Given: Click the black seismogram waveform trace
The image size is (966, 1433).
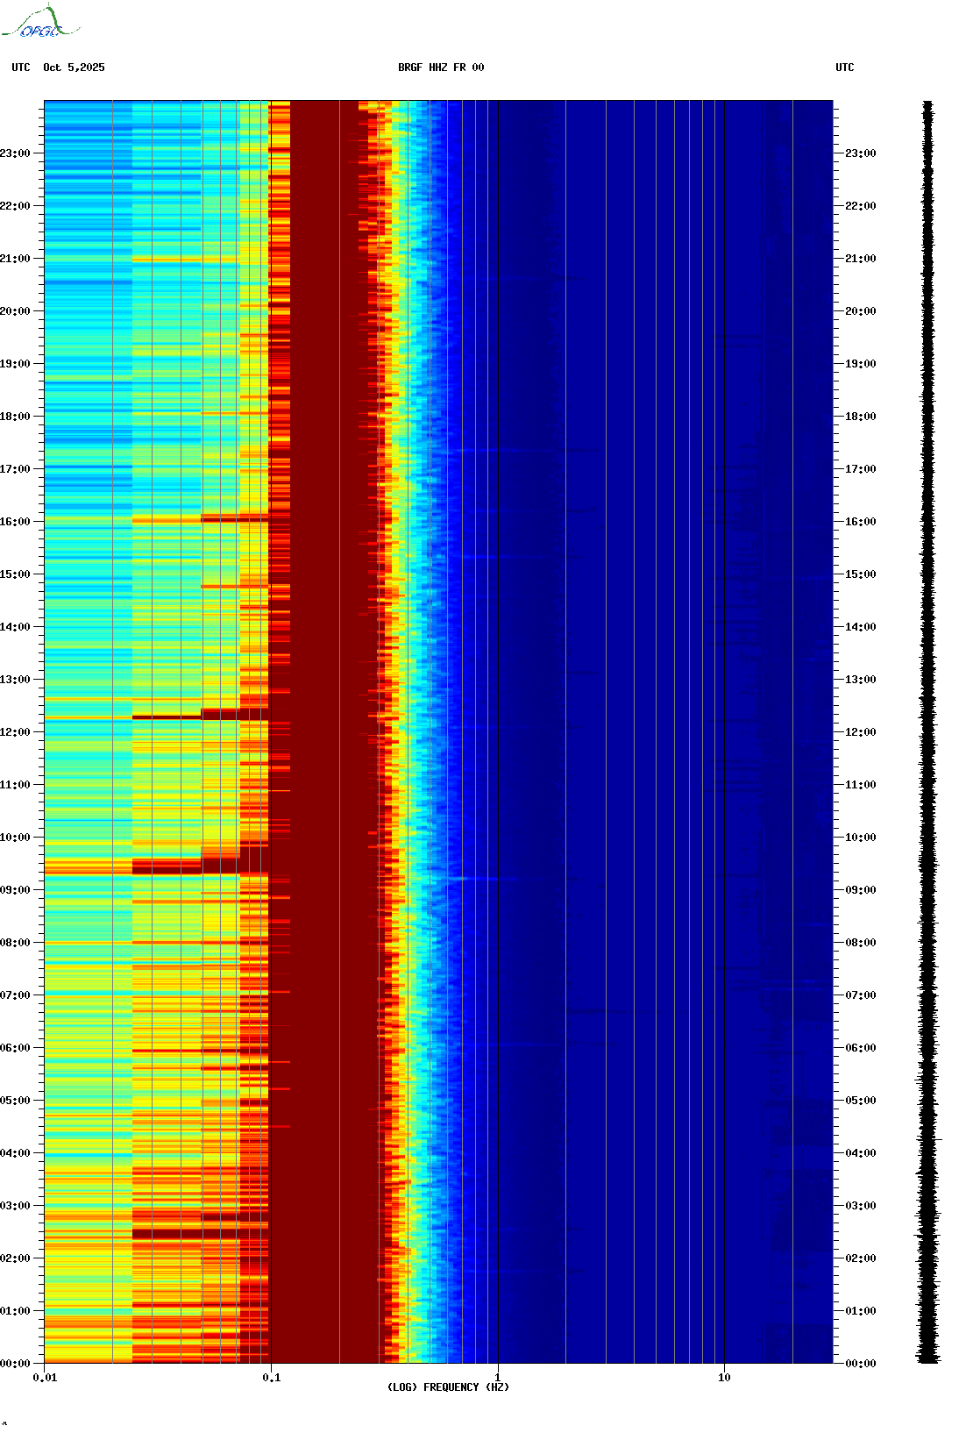Looking at the screenshot, I should click(x=927, y=732).
